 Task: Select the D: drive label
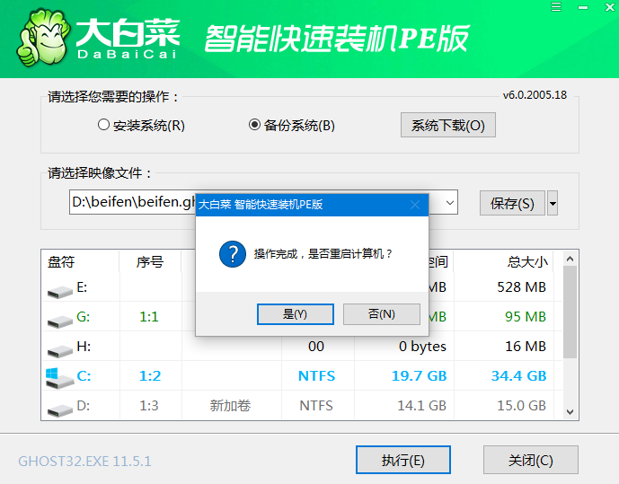click(x=83, y=406)
